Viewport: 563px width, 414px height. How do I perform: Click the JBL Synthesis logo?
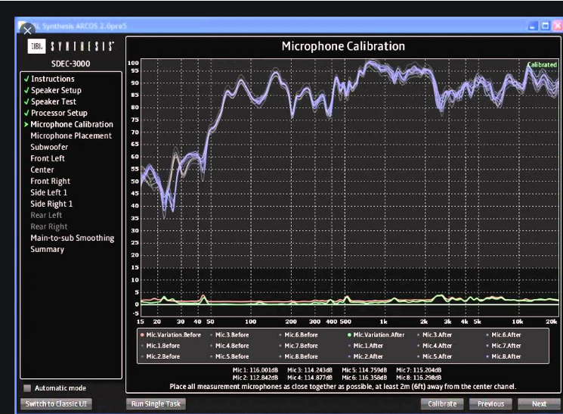click(71, 47)
